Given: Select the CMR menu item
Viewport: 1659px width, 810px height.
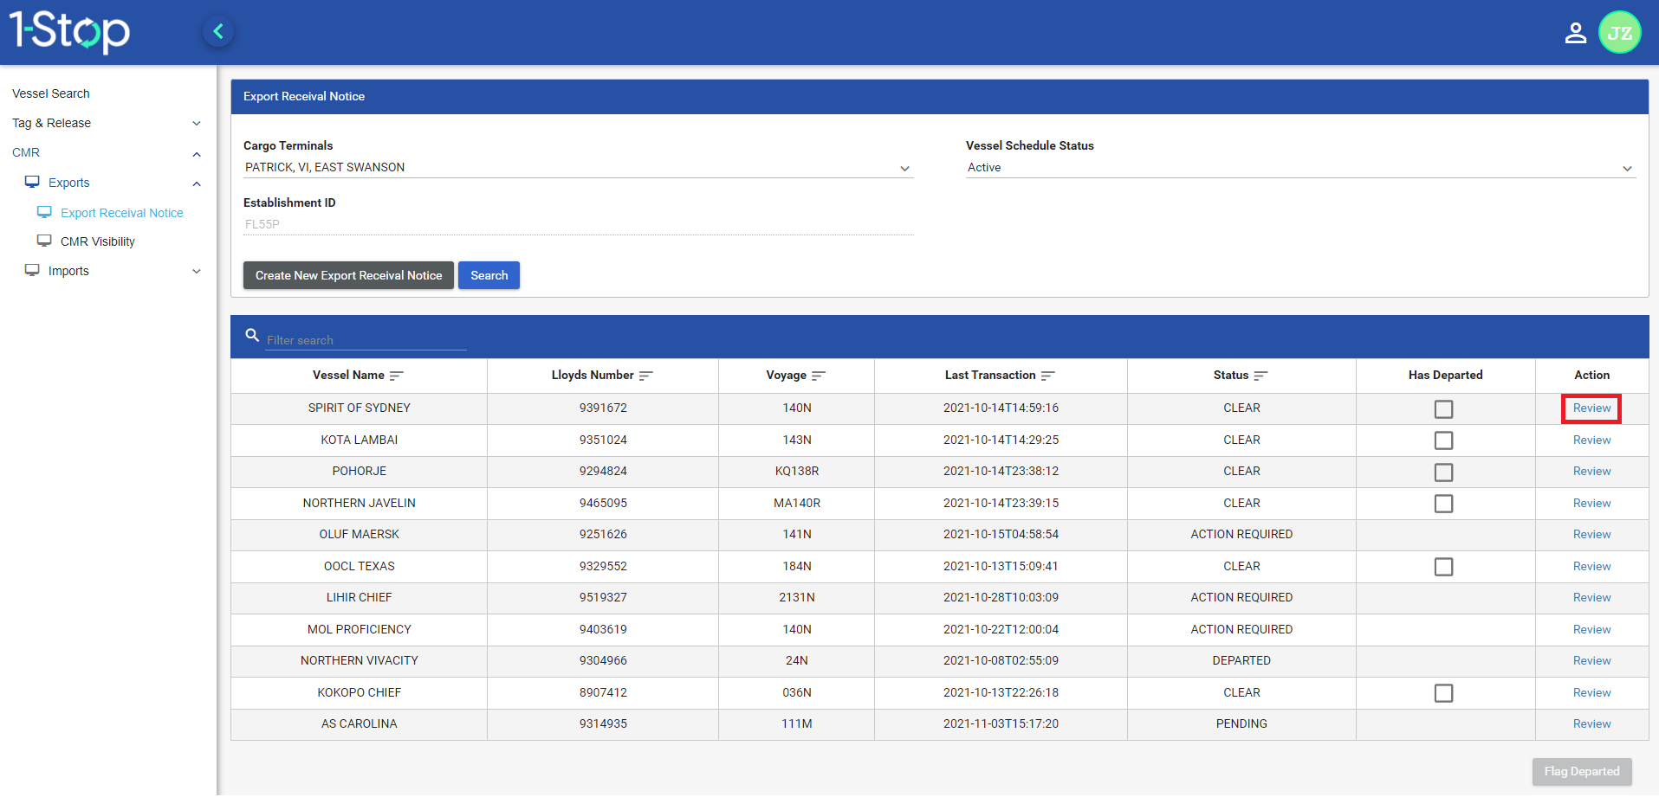Looking at the screenshot, I should (x=26, y=152).
